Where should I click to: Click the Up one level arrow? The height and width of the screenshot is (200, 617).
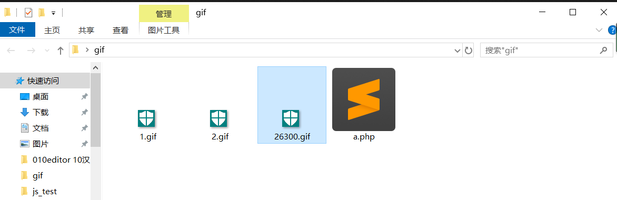[60, 51]
